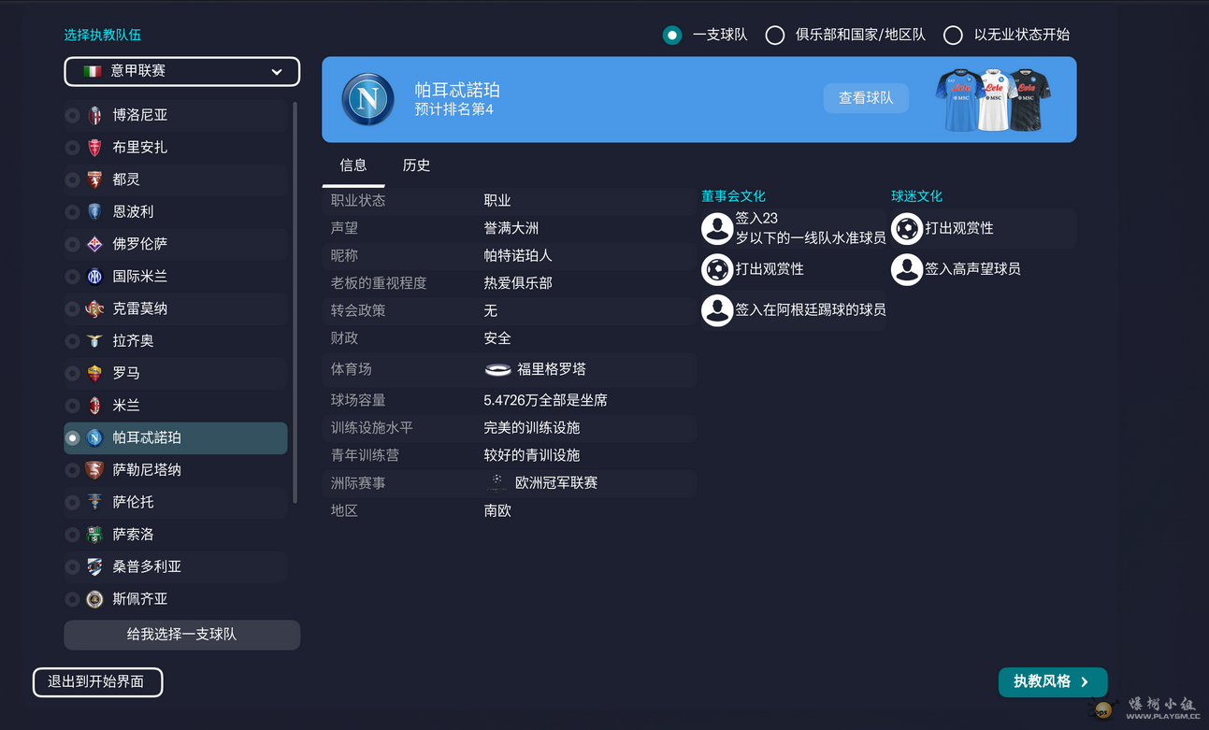The image size is (1209, 730).
Task: Open the 信息 tab
Action: click(353, 165)
